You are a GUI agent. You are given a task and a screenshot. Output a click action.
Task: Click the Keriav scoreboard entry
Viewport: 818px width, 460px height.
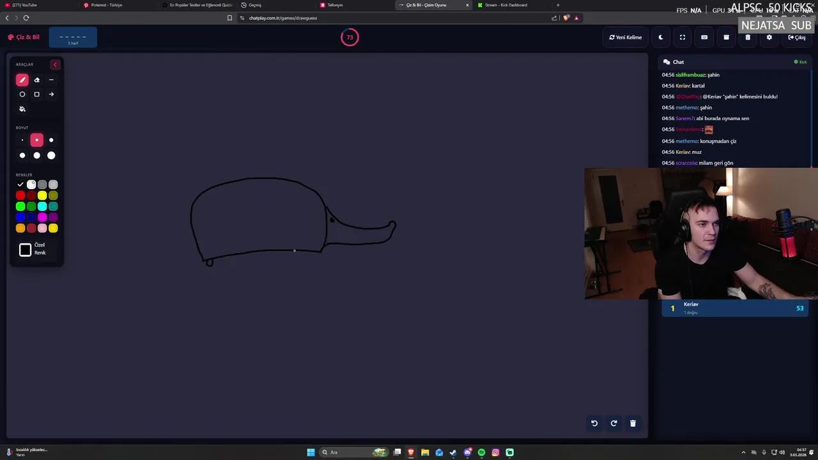[x=735, y=308]
